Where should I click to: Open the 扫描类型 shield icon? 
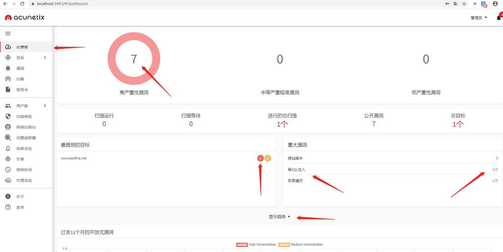point(8,116)
